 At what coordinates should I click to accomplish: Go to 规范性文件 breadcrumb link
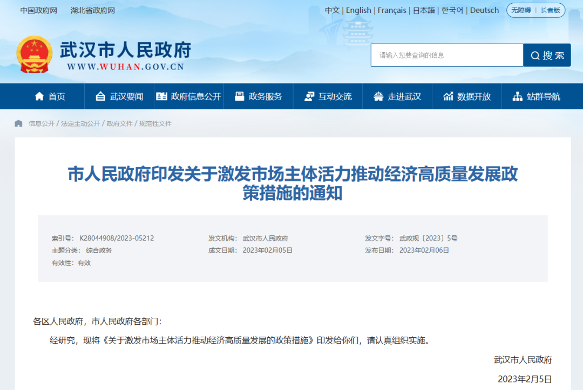click(155, 123)
